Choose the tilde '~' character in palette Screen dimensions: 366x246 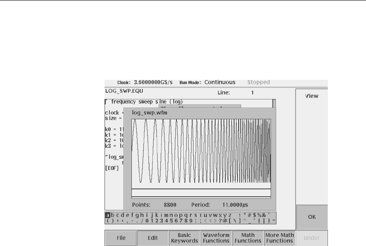click(x=273, y=220)
